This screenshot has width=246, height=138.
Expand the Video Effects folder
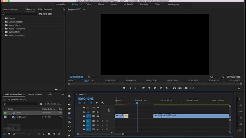3,32
